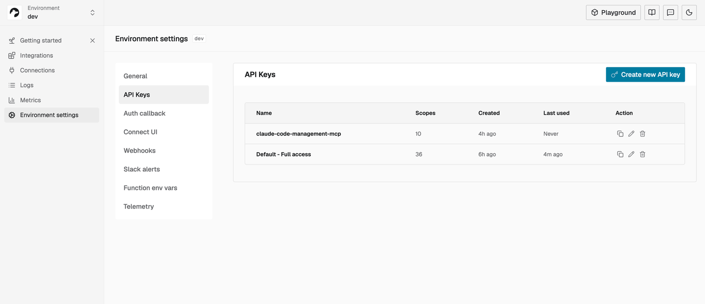705x304 pixels.
Task: Open the Auth callback settings tab
Action: pyautogui.click(x=164, y=113)
